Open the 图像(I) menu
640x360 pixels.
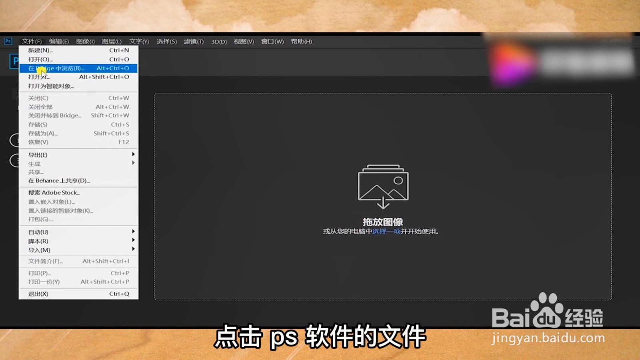point(86,41)
